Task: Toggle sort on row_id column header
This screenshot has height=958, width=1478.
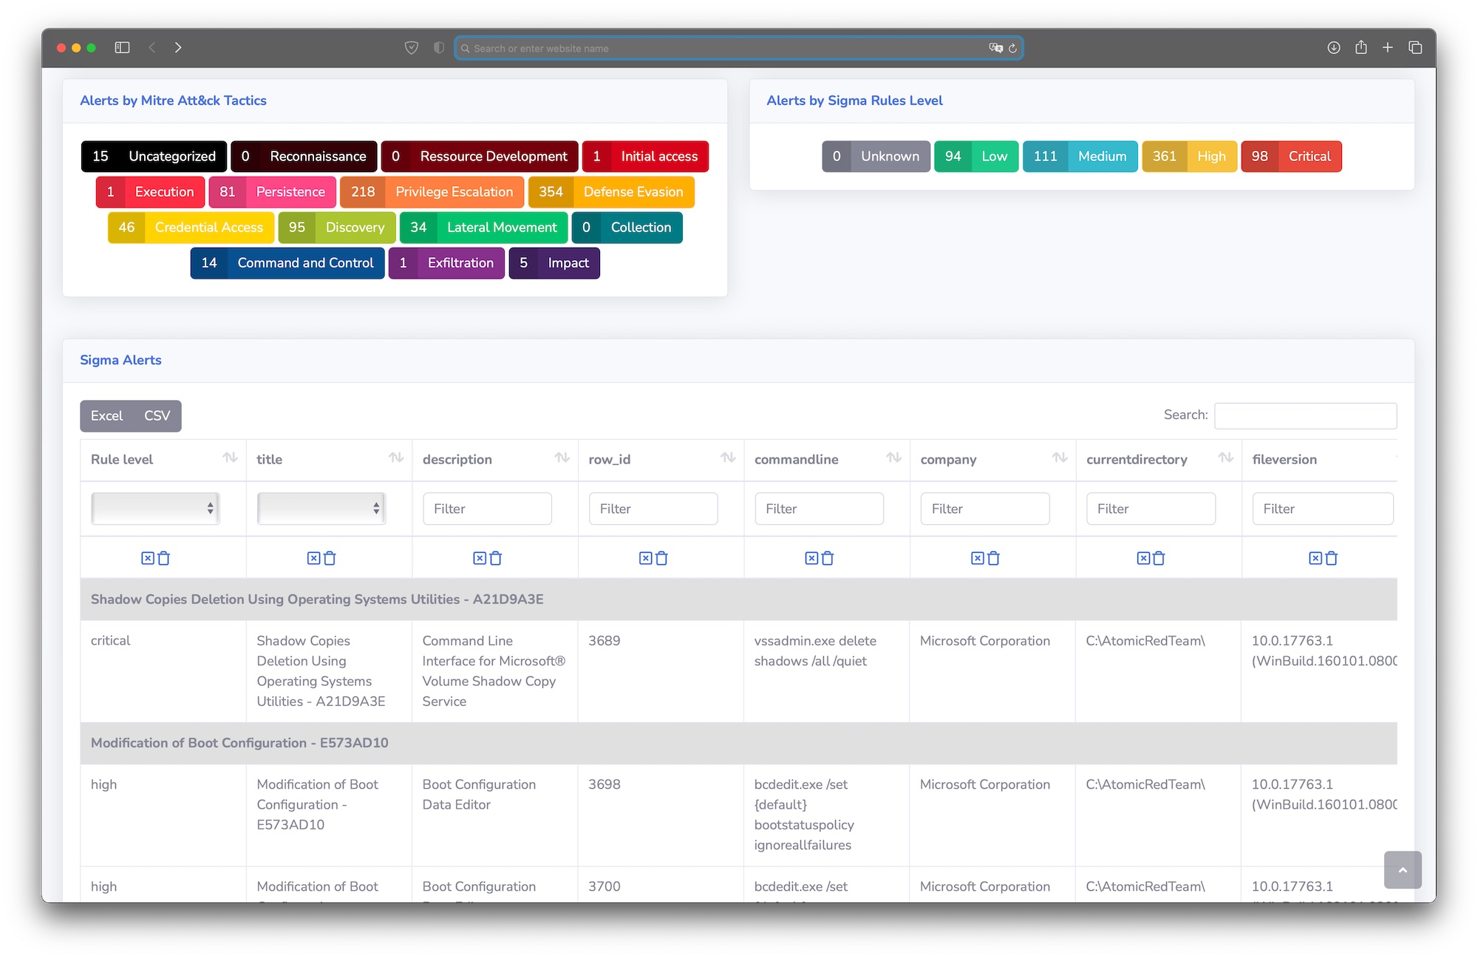Action: click(727, 458)
